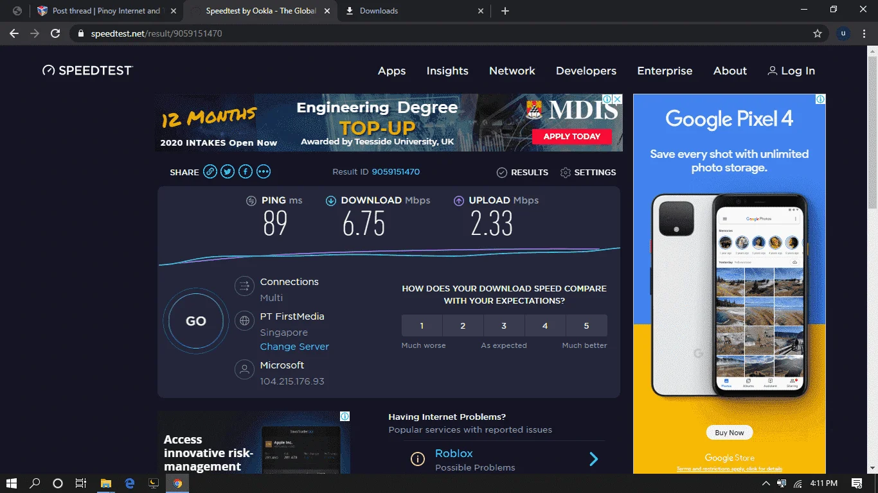Open the Roblox problems link
The image size is (878, 493).
(x=454, y=453)
